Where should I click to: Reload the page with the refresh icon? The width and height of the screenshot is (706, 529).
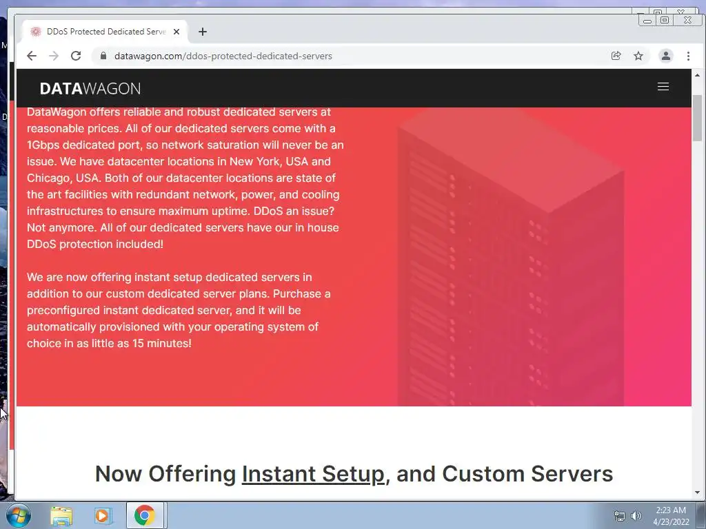point(76,56)
